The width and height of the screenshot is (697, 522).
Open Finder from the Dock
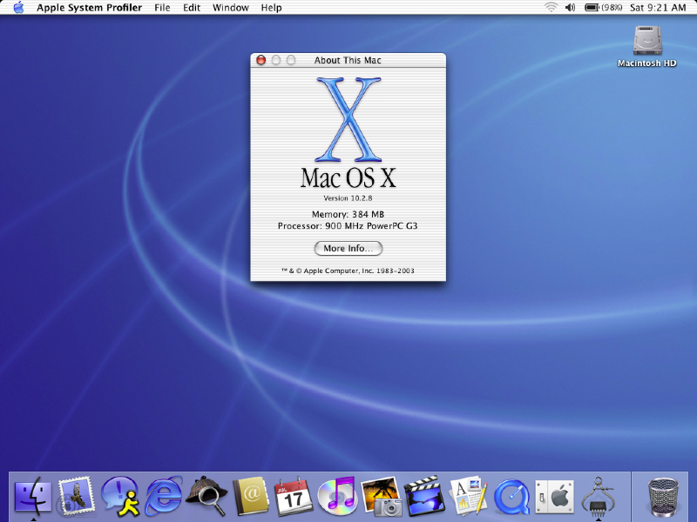tap(33, 496)
